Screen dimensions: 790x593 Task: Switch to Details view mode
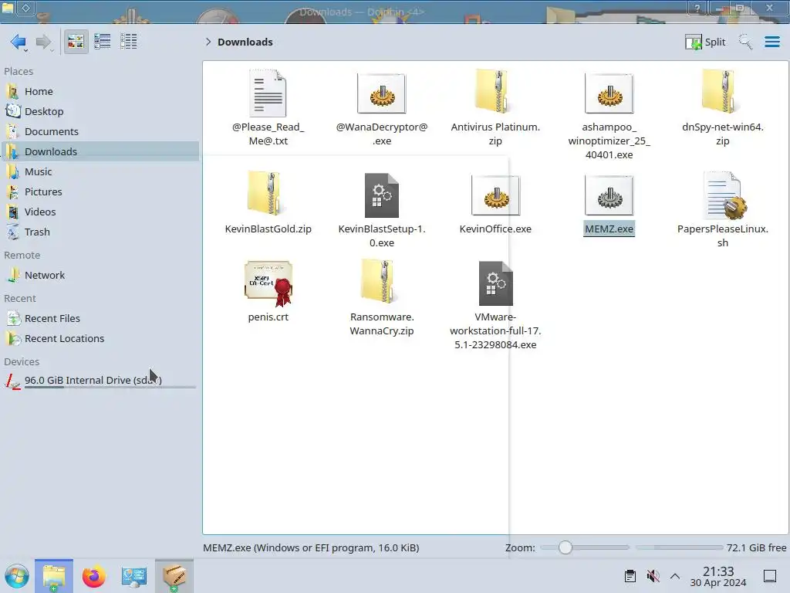[129, 42]
